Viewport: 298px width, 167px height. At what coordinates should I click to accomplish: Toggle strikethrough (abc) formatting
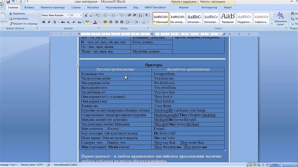(x=63, y=22)
